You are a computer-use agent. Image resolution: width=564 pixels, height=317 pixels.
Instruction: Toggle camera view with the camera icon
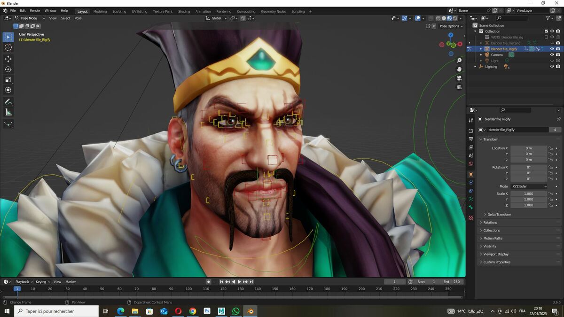(x=459, y=78)
